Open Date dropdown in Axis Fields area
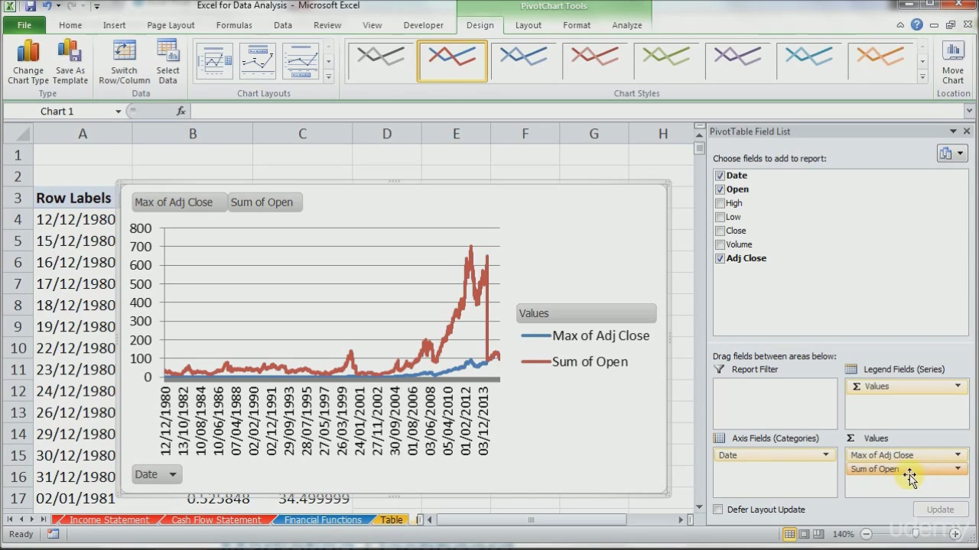Screen dimensions: 979x550 [825, 455]
